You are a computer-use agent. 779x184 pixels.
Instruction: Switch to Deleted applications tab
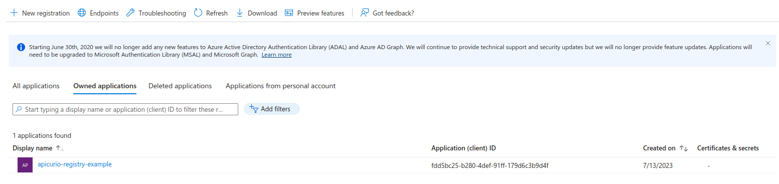click(180, 86)
